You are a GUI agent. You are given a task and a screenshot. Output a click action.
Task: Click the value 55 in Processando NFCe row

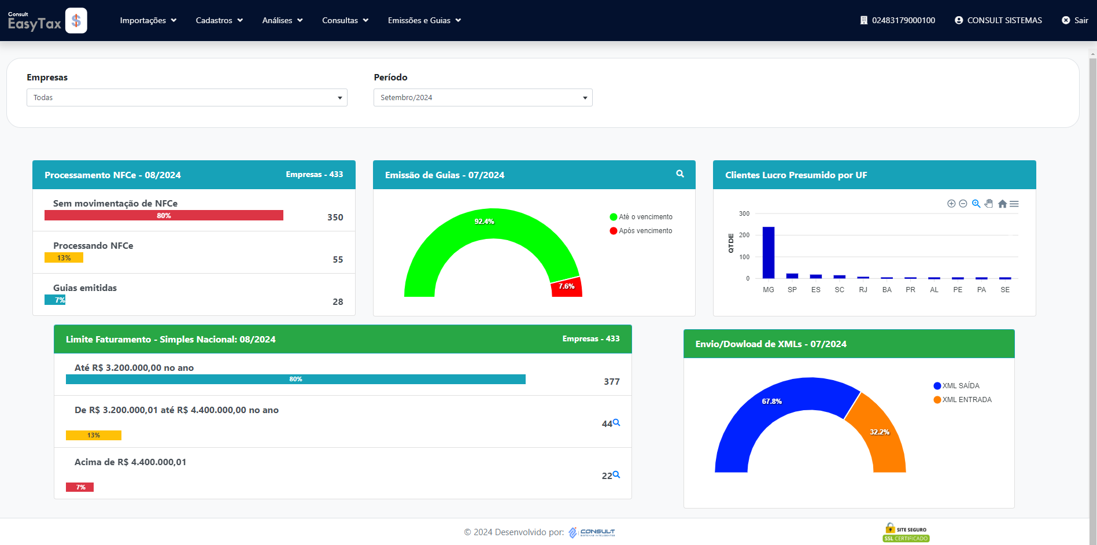coord(338,260)
